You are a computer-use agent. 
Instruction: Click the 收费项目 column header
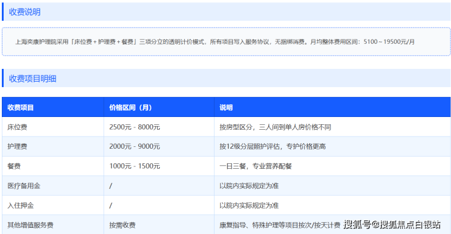point(53,107)
